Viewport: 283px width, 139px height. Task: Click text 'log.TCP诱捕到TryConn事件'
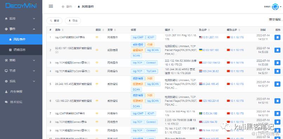[x=71, y=71]
